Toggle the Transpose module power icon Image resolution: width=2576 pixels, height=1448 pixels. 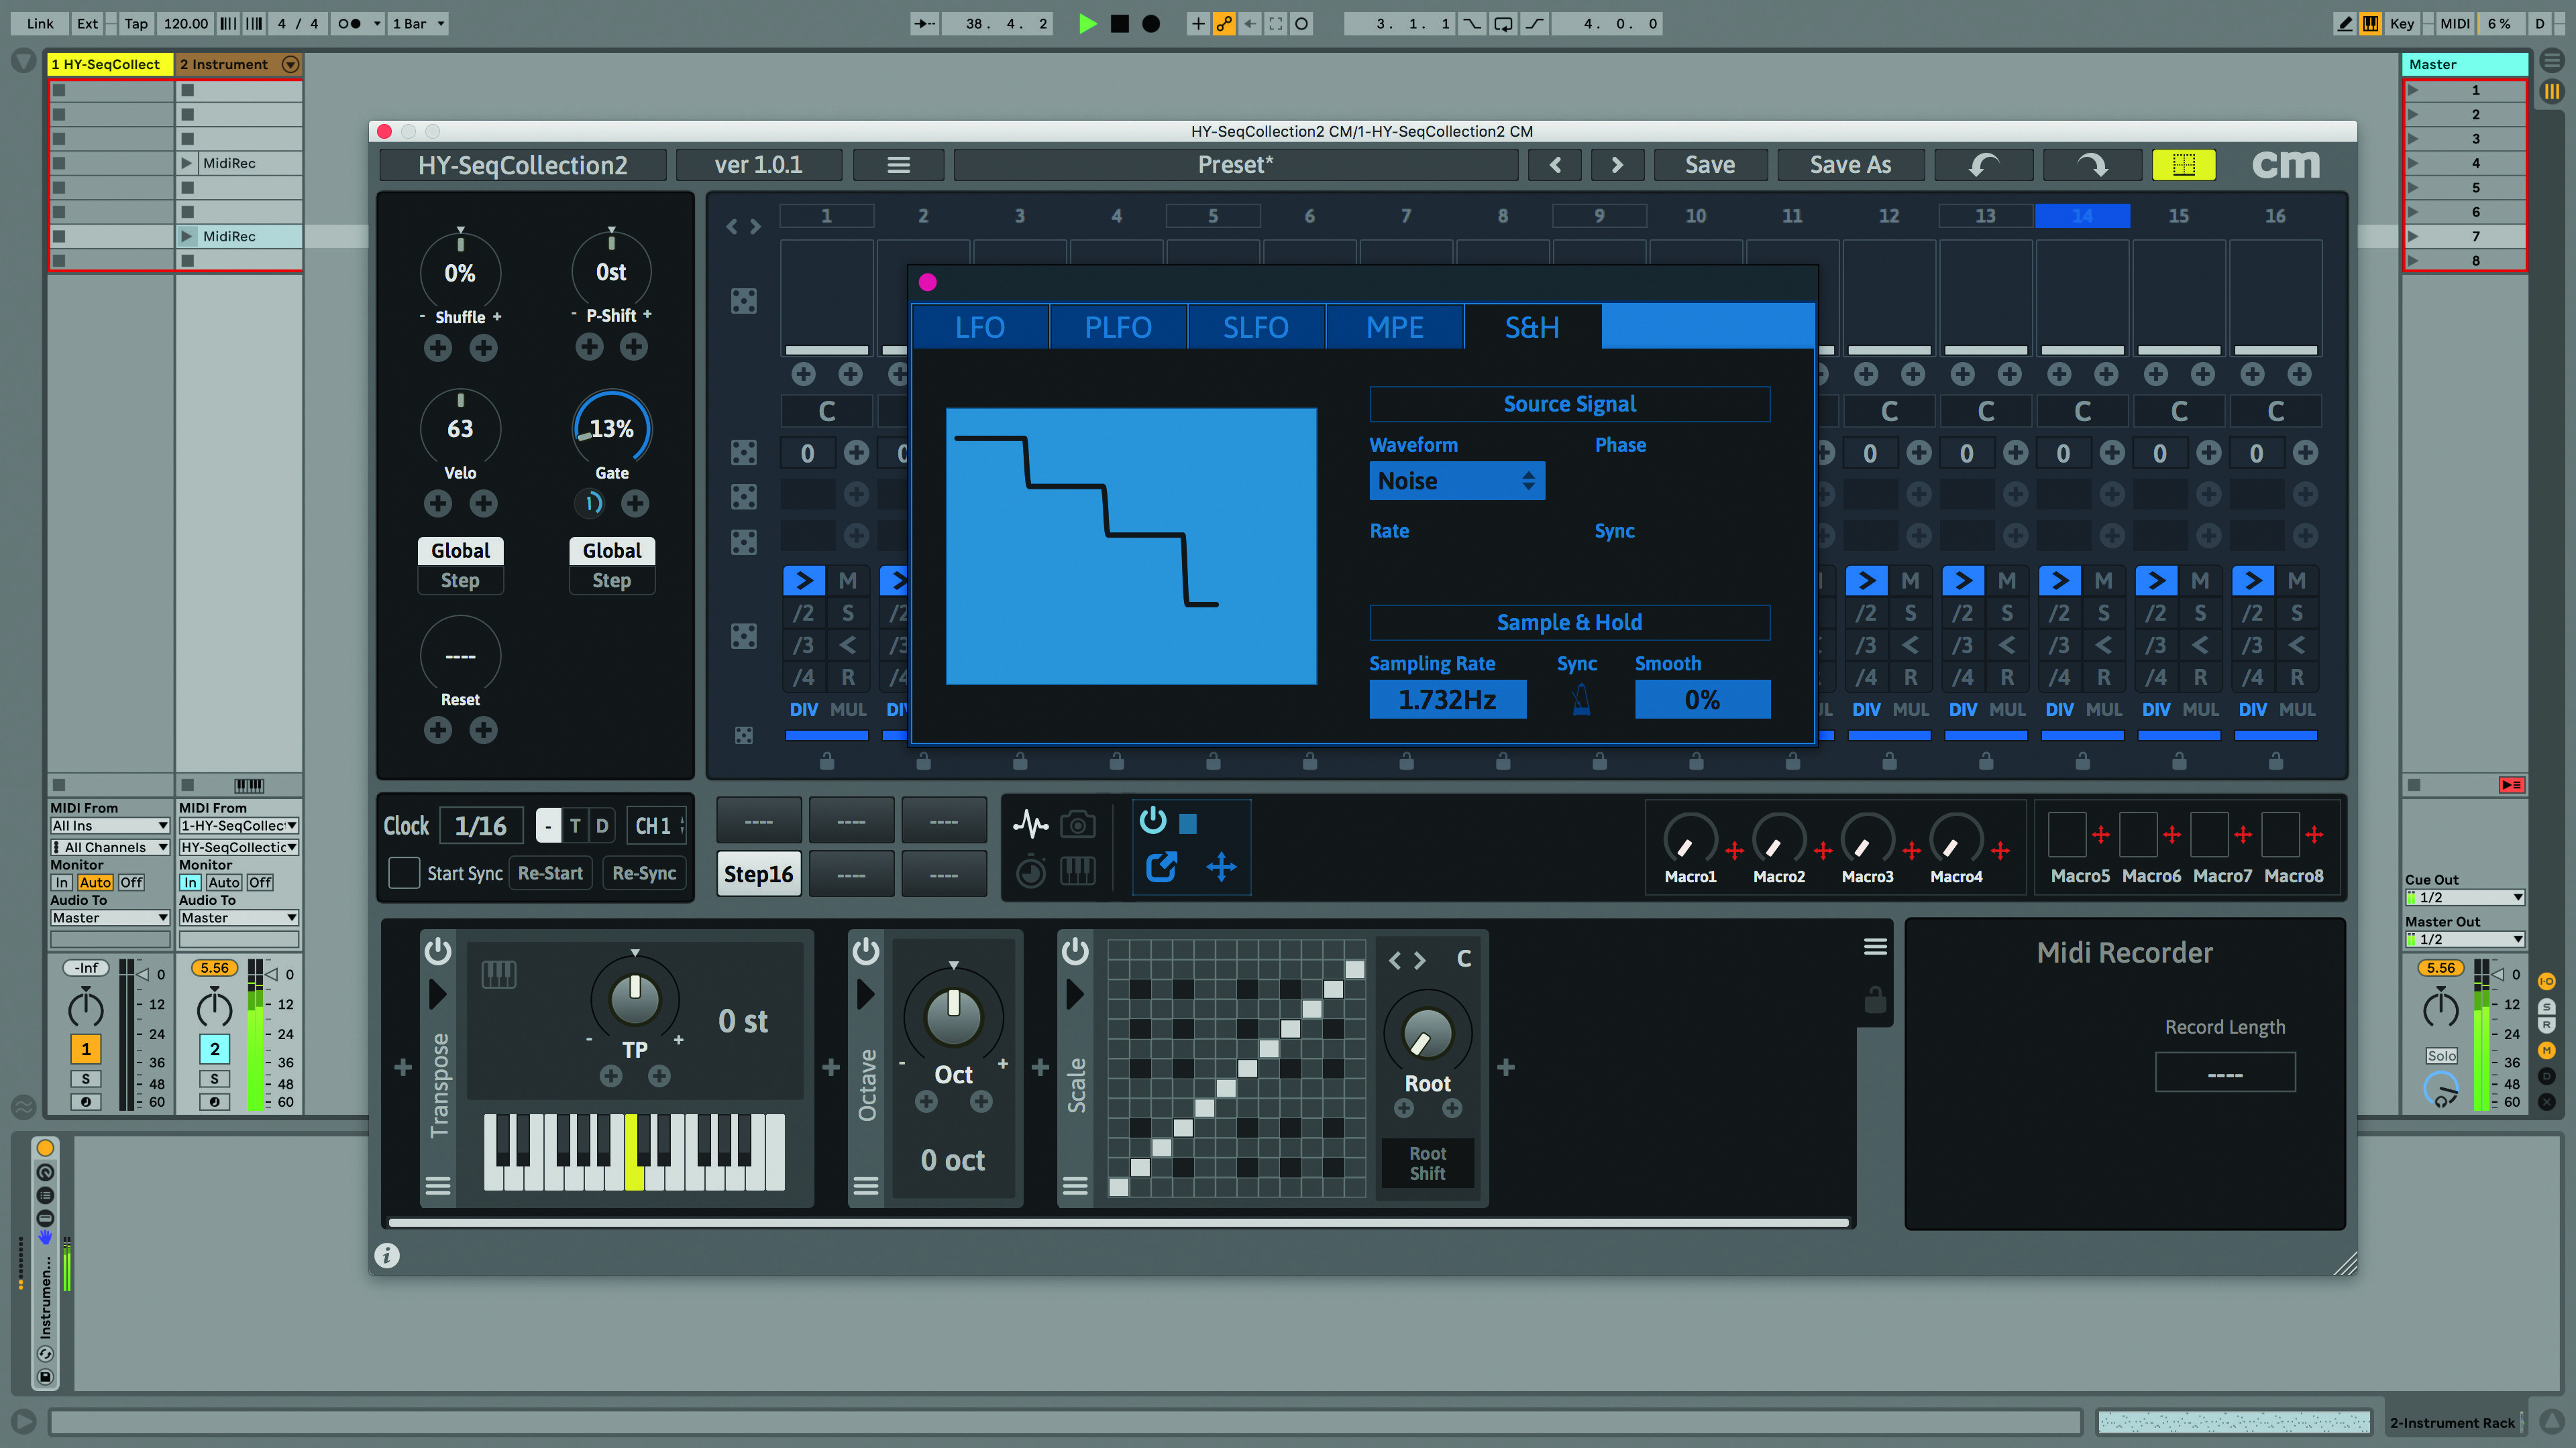tap(438, 951)
